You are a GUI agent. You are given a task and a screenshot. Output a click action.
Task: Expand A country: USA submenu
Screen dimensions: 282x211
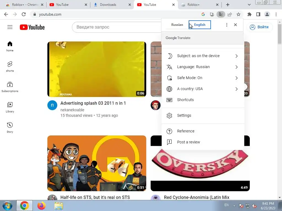pyautogui.click(x=203, y=89)
